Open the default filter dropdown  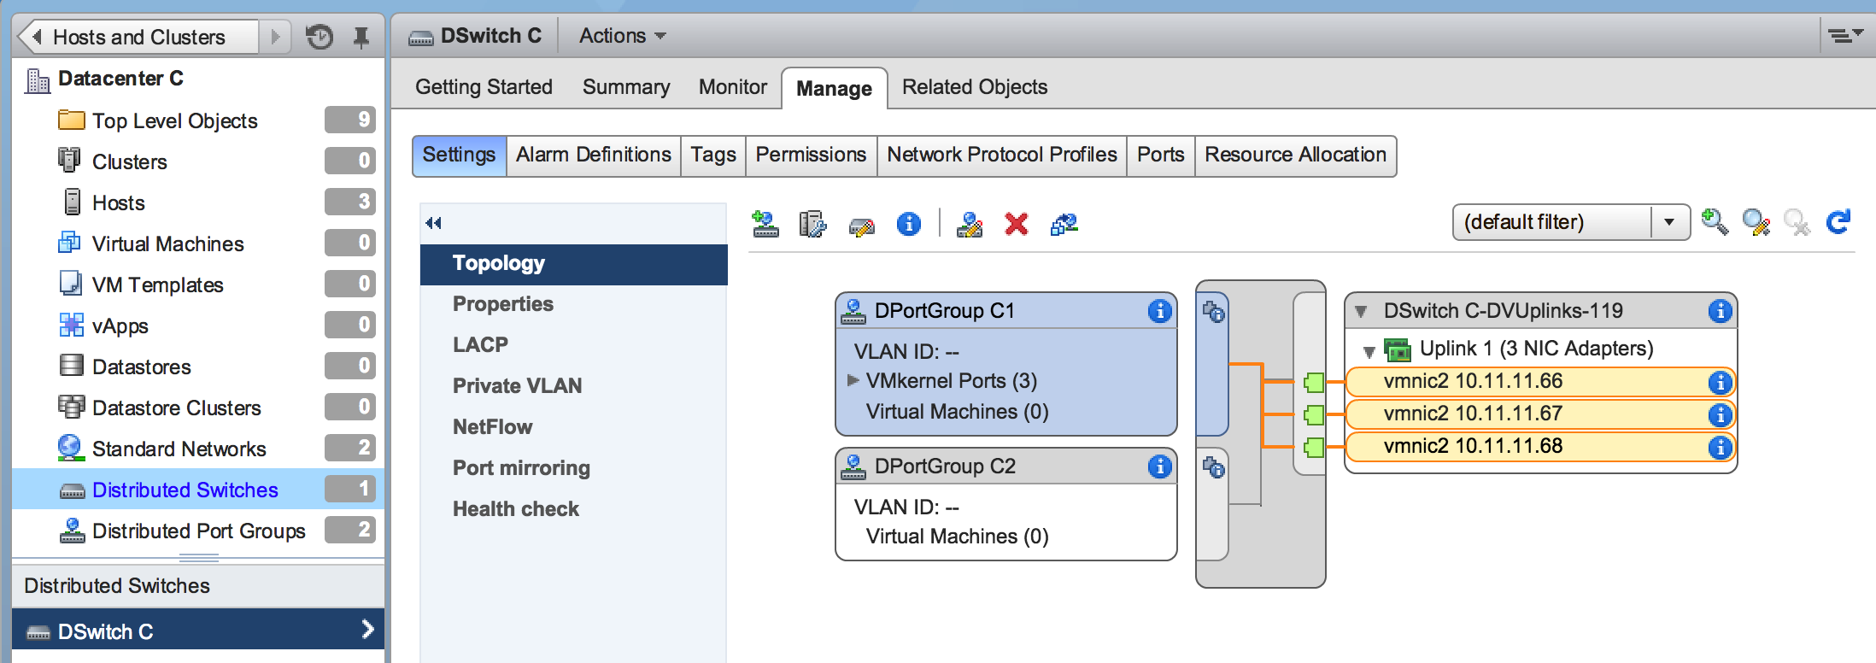tap(1668, 222)
